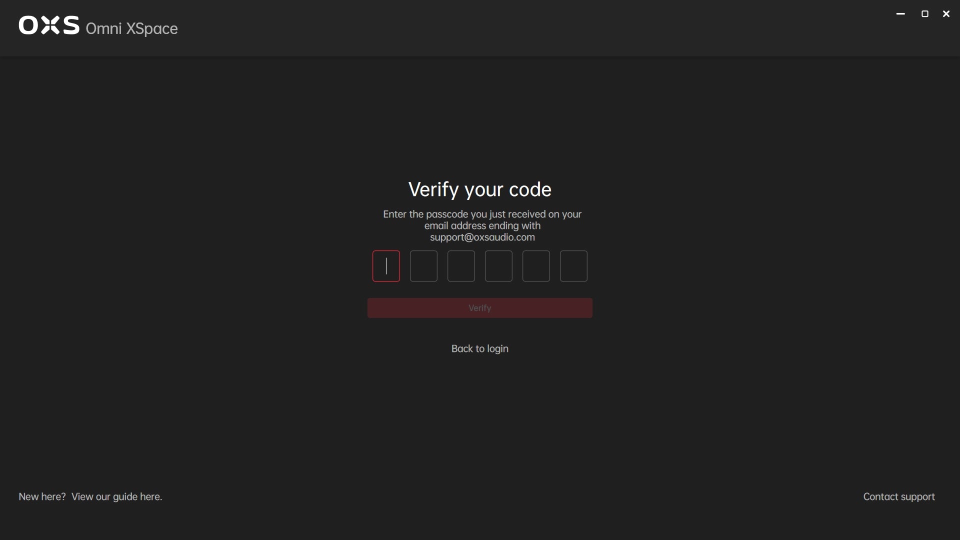The height and width of the screenshot is (540, 960).
Task: Open the 'View our guide here' link
Action: [116, 496]
